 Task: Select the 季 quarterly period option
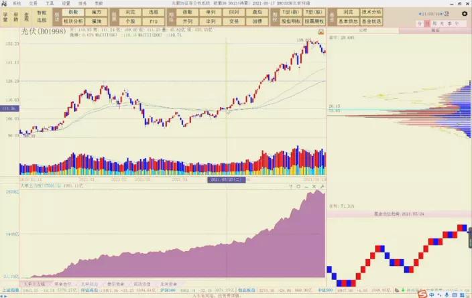click(x=449, y=23)
